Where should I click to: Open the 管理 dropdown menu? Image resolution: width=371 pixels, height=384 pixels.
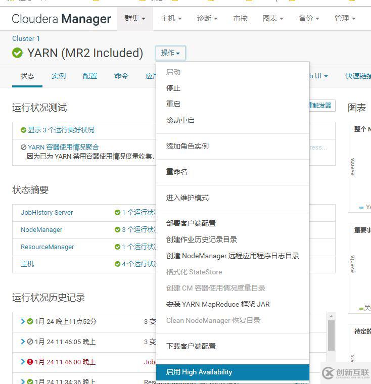[x=345, y=18]
